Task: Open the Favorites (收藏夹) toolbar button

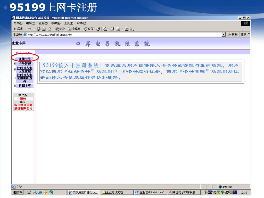Action: click(x=74, y=29)
